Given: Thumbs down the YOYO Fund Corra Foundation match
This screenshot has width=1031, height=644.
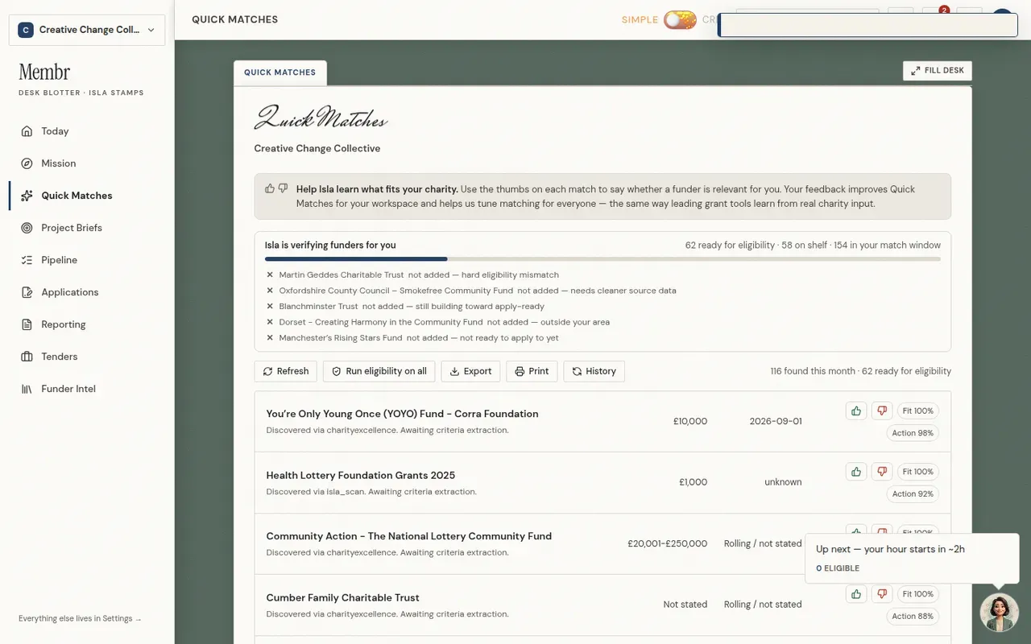Looking at the screenshot, I should 882,411.
